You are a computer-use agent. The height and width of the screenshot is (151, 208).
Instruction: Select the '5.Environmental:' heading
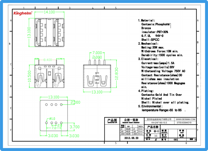(x=150, y=106)
